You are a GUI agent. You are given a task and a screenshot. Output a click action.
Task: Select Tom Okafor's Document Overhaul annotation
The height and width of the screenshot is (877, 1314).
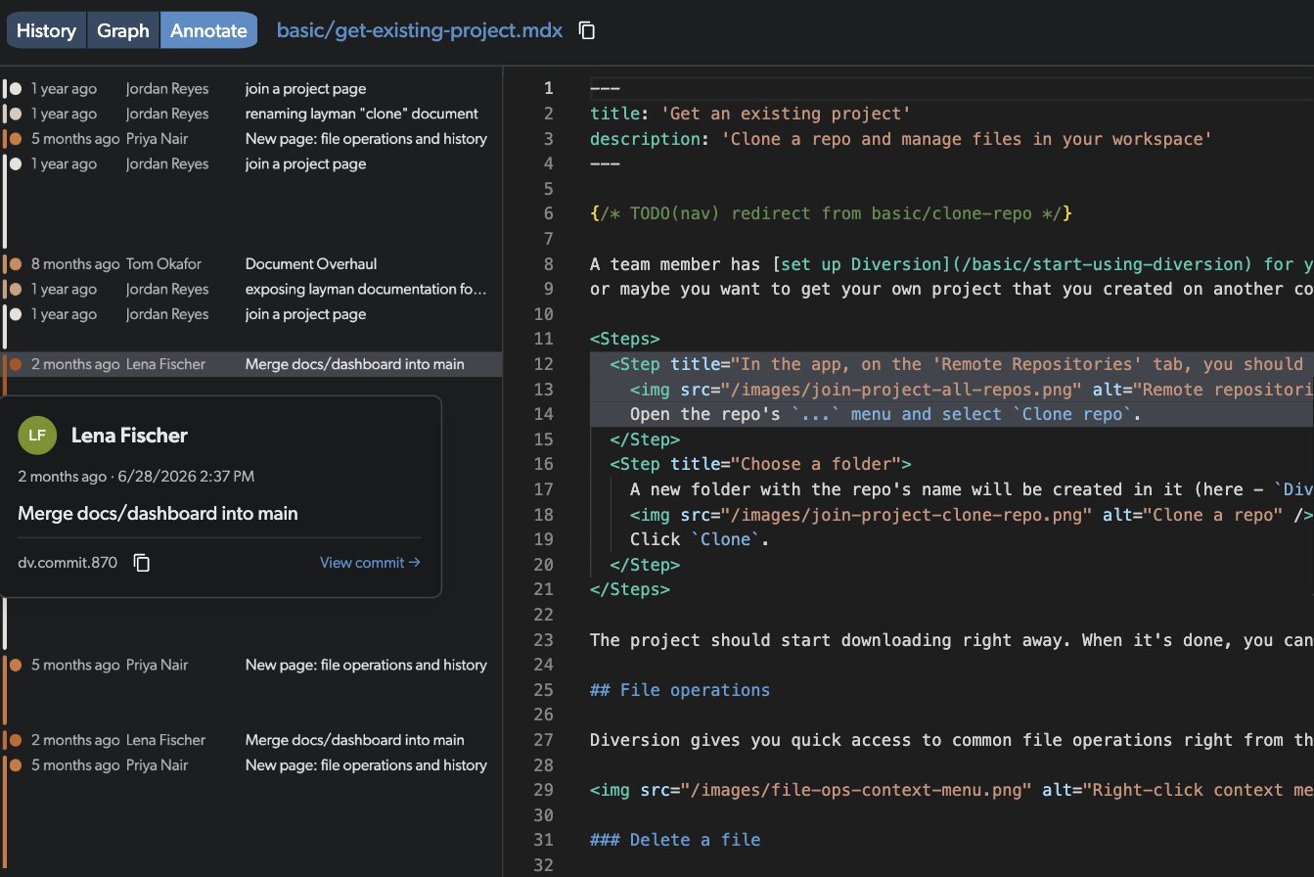click(251, 264)
